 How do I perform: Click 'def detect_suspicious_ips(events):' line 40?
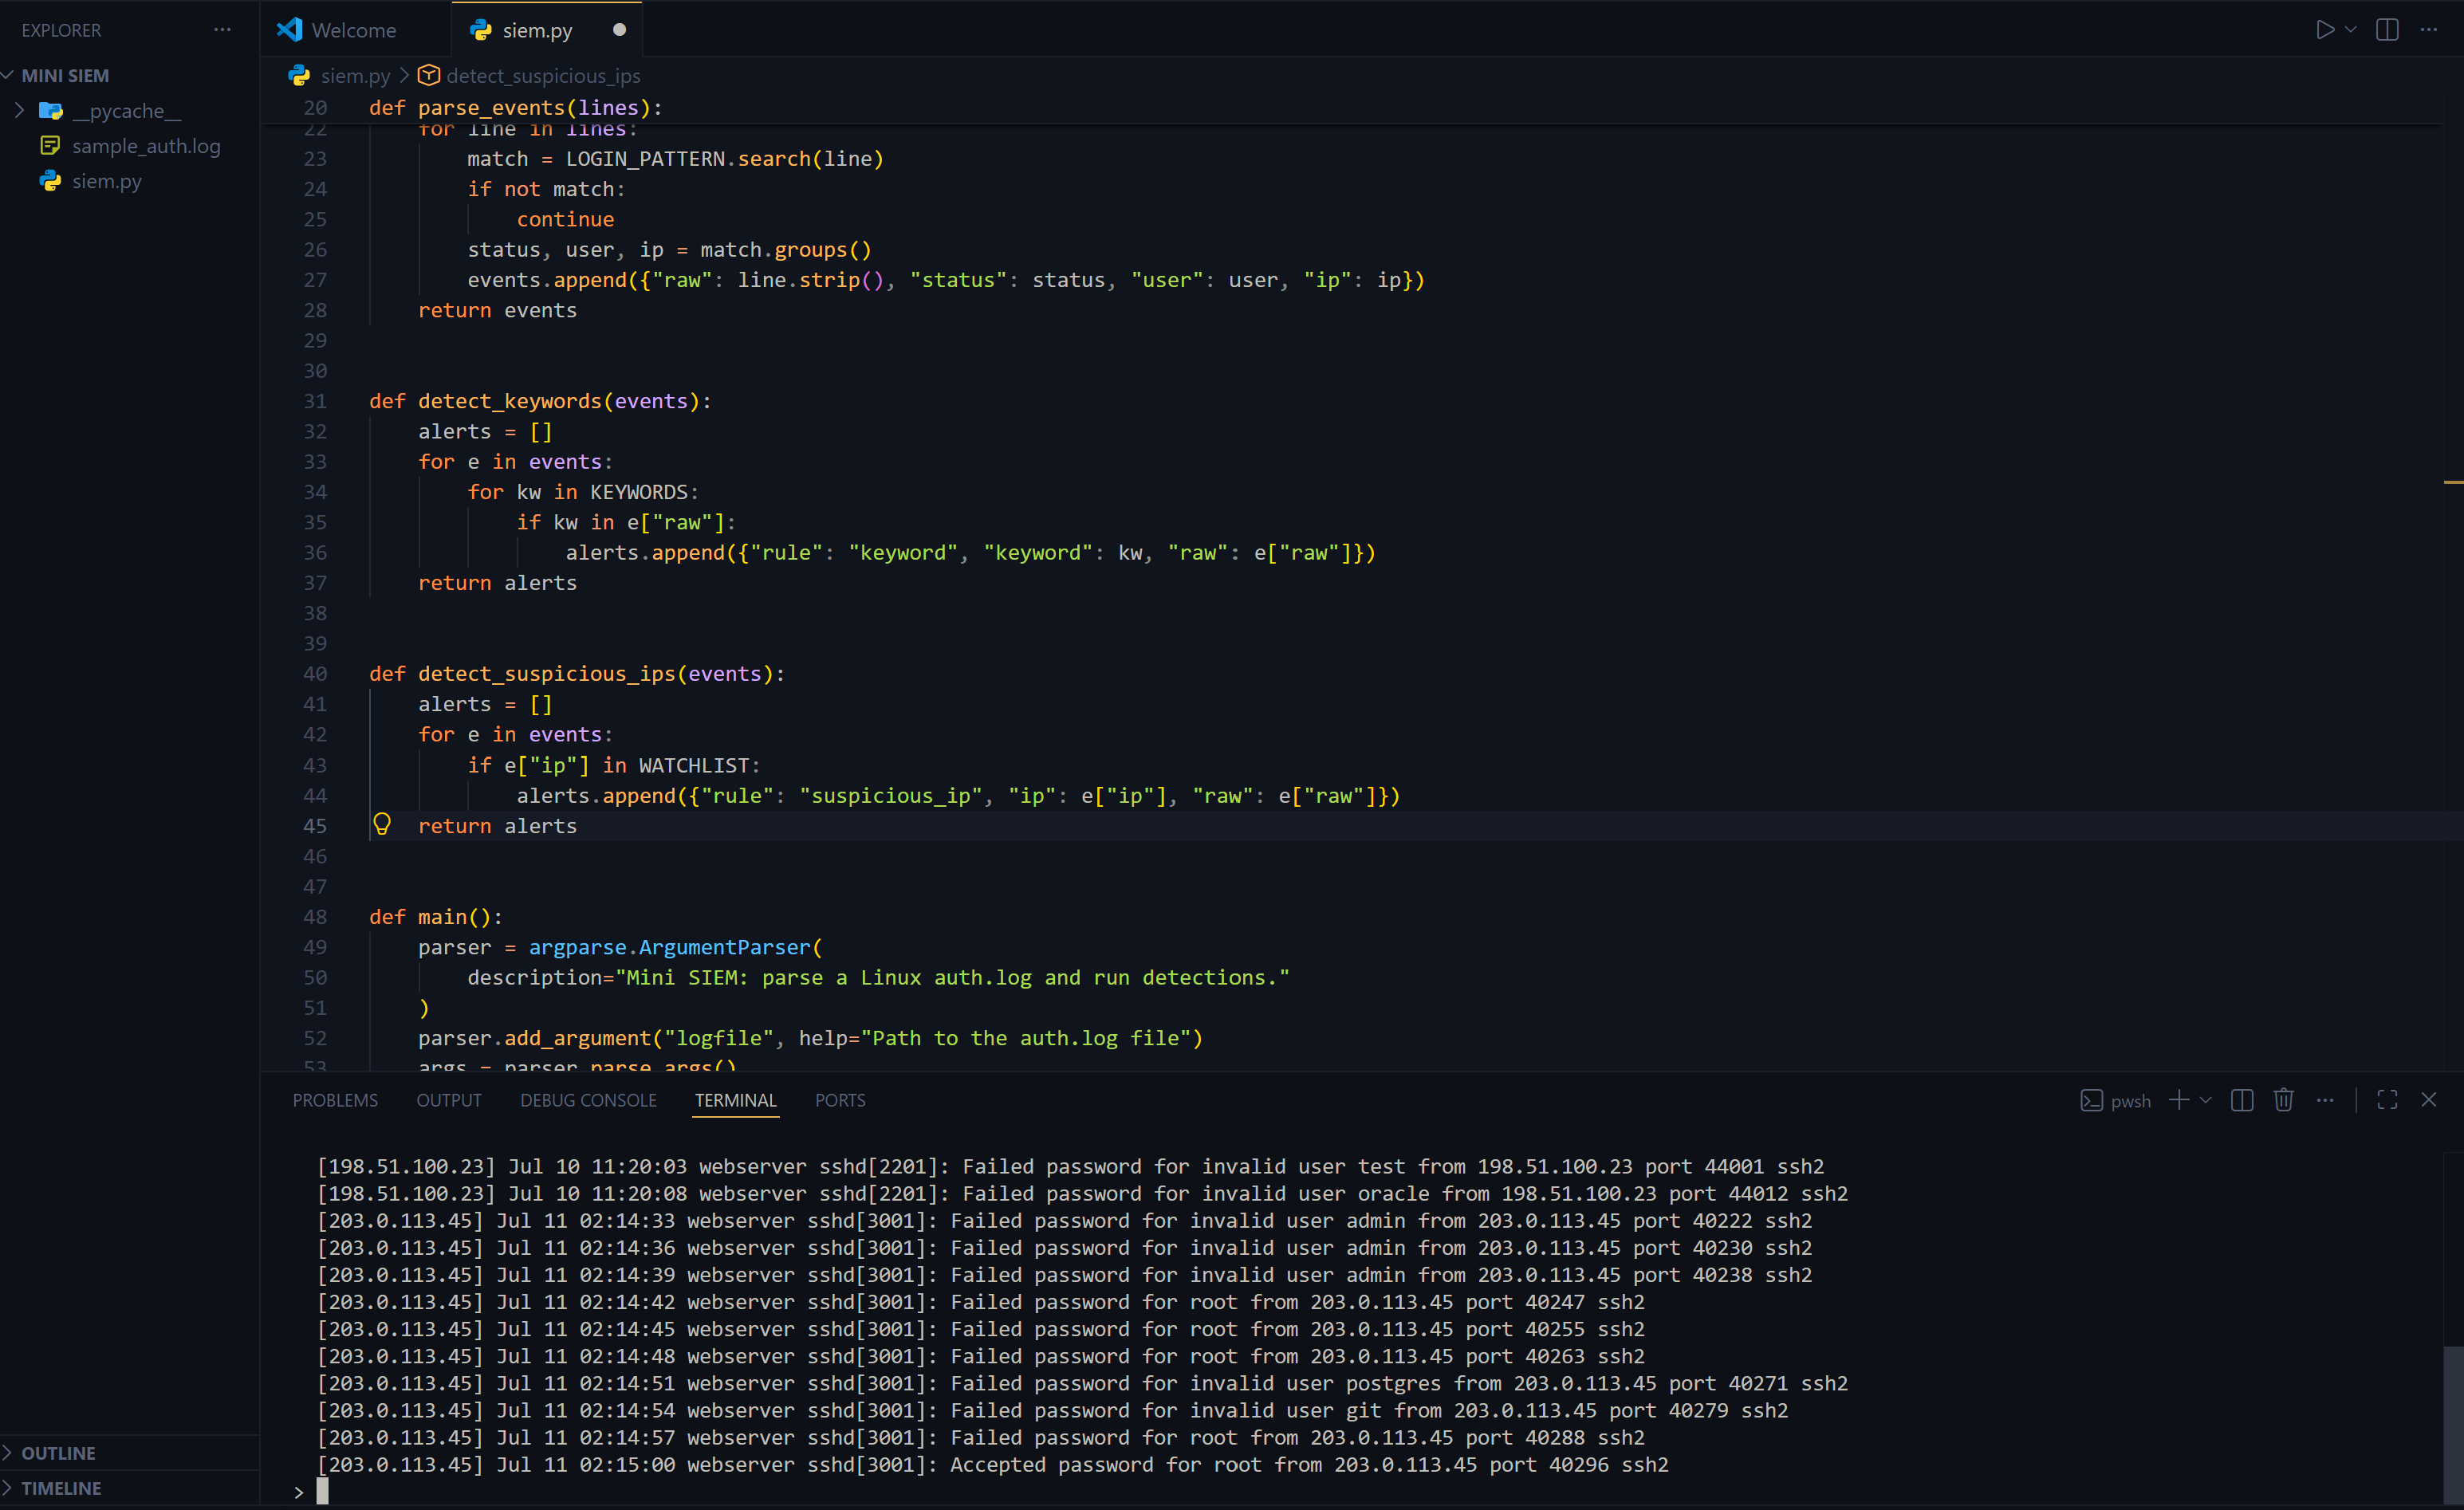[x=577, y=674]
